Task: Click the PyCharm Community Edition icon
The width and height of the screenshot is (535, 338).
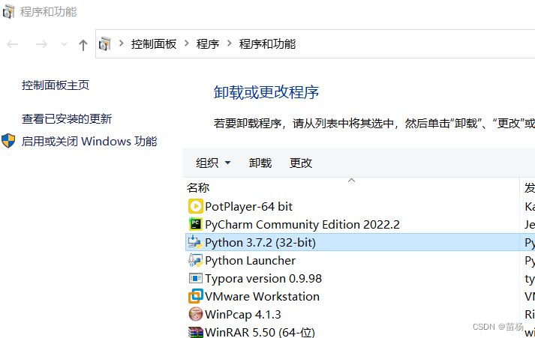Action: click(196, 224)
